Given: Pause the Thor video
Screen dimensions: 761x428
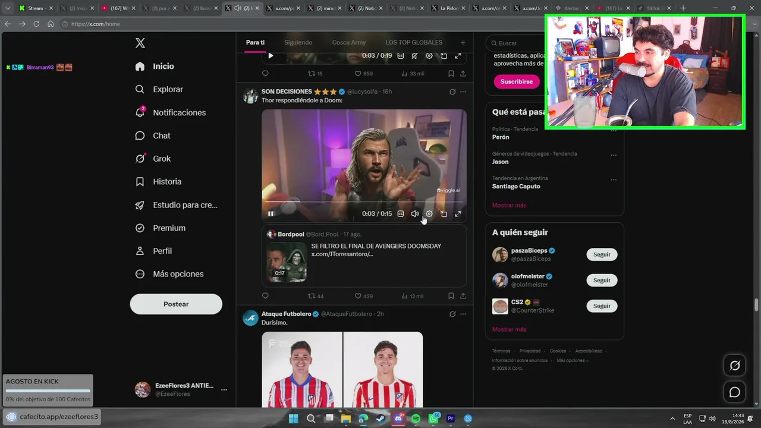Looking at the screenshot, I should 271,214.
